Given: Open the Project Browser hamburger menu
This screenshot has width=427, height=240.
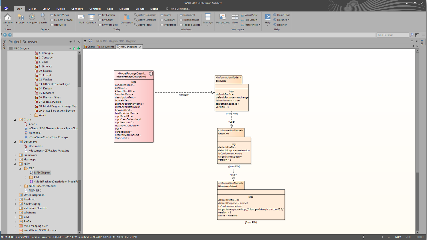Looking at the screenshot, I should [11, 49].
